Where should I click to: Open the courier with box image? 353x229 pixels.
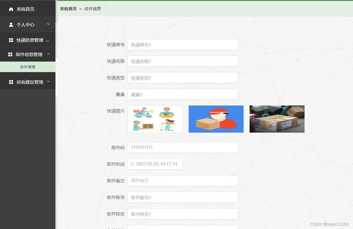(216, 119)
